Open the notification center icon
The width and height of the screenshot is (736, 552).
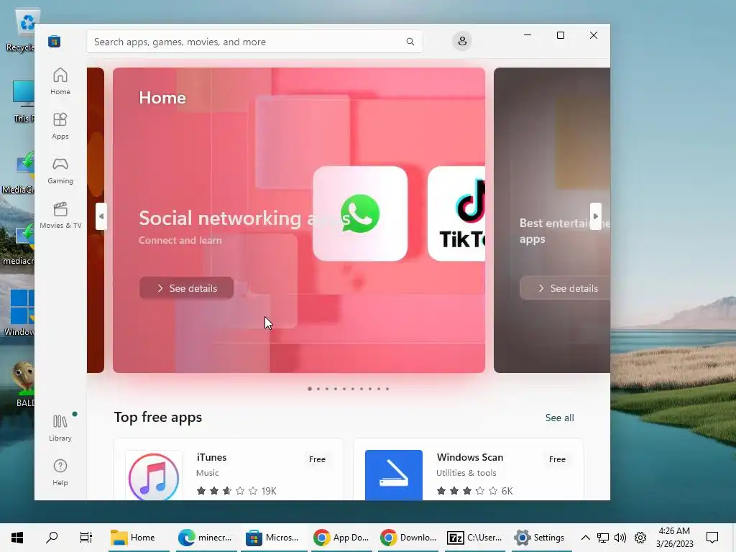[x=712, y=538]
